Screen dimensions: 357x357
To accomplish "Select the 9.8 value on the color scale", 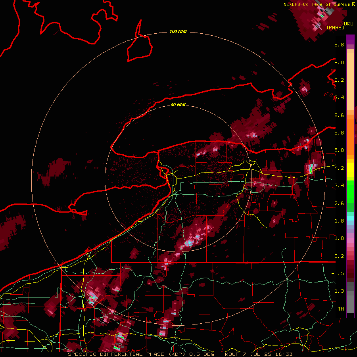I will pyautogui.click(x=339, y=45).
